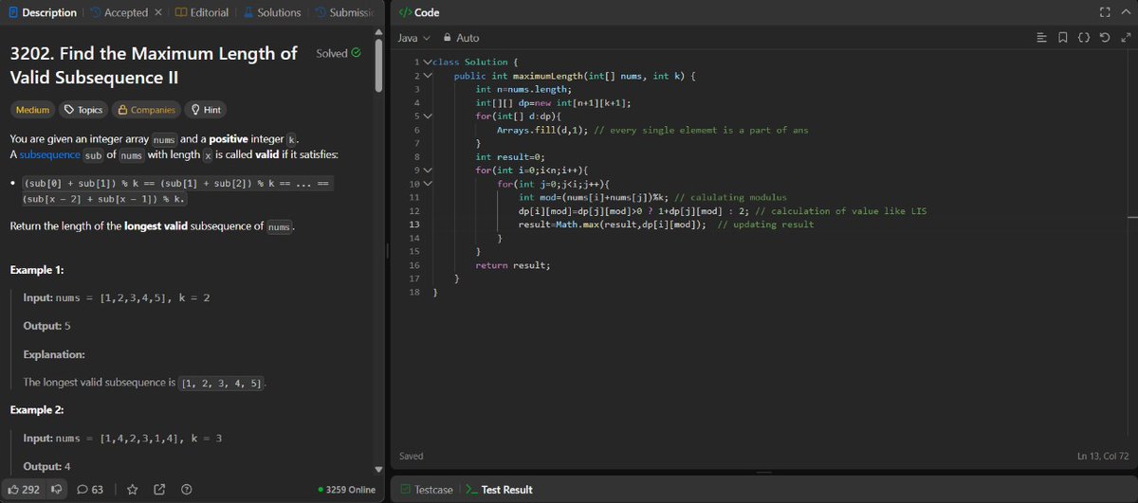Click the curly braces icon in the editor toolbar
The image size is (1138, 503).
1084,38
